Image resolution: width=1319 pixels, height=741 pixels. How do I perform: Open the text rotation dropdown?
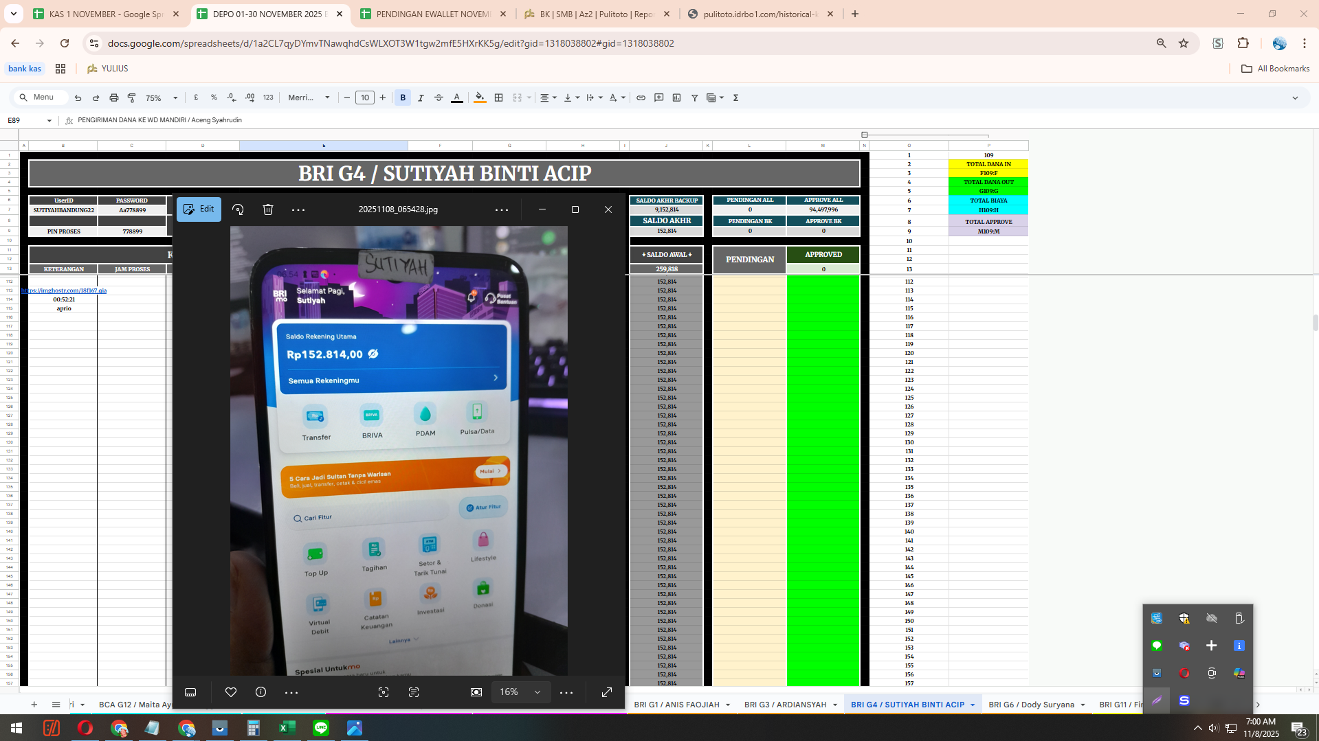click(x=617, y=98)
